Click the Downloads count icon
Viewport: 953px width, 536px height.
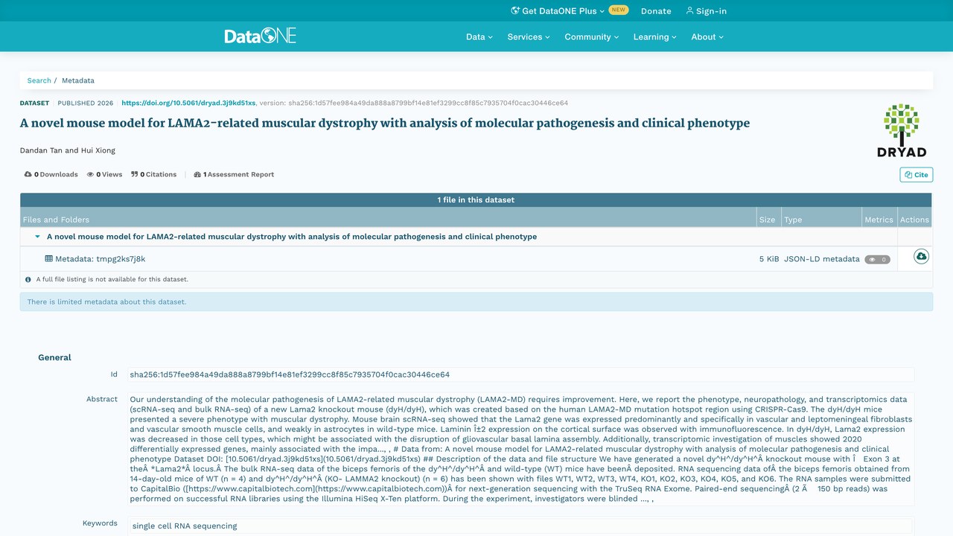point(28,174)
